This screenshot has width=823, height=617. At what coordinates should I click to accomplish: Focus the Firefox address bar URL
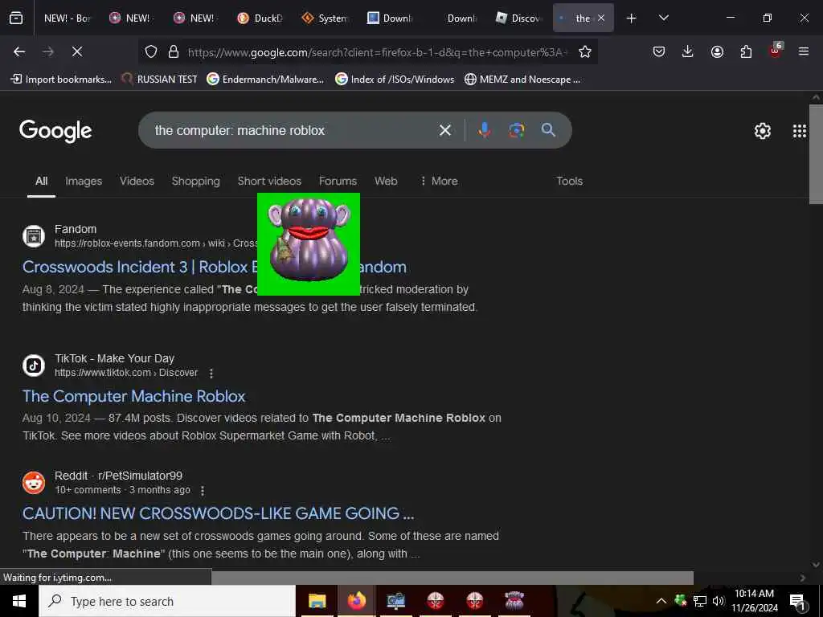[377, 52]
